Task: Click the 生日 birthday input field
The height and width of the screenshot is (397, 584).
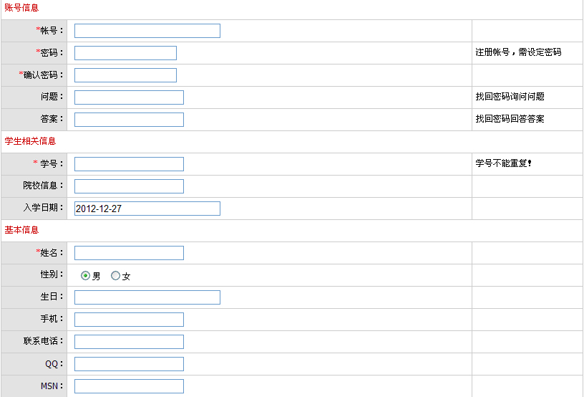Action: 147,297
